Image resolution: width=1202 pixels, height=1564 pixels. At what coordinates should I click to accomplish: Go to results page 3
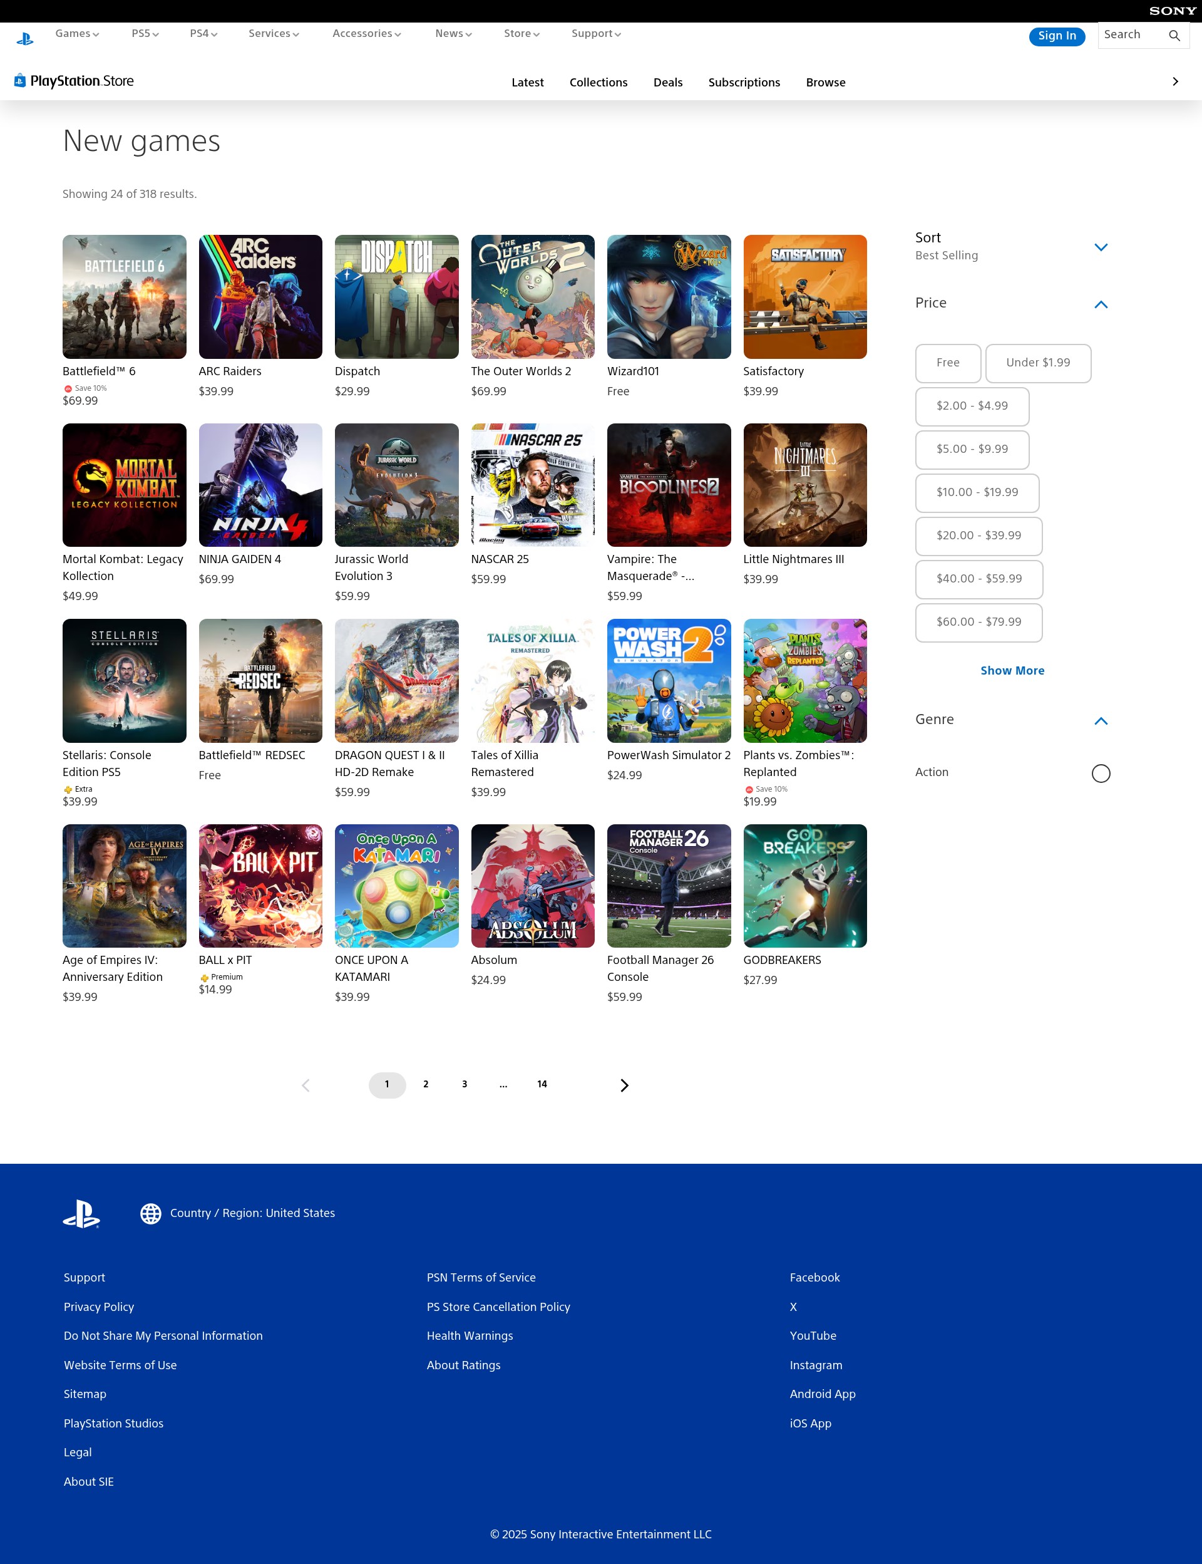[465, 1084]
